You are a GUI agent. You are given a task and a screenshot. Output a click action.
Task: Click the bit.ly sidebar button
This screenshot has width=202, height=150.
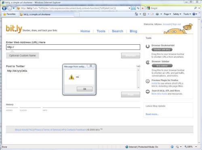[x=162, y=66]
